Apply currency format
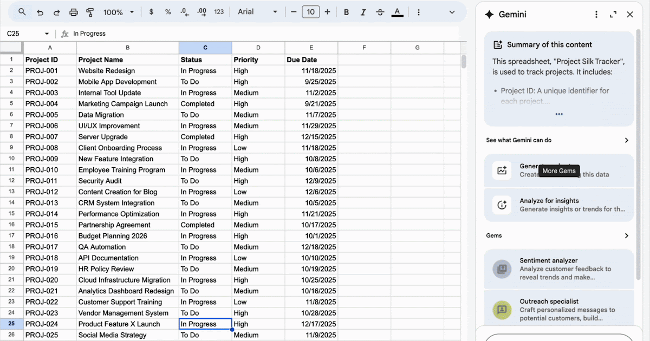The width and height of the screenshot is (650, 341). [x=151, y=11]
